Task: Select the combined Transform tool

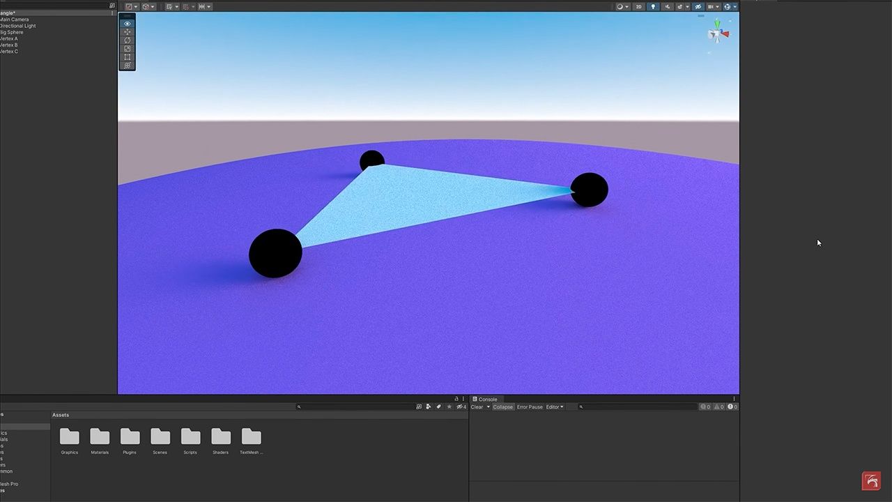Action: (x=127, y=66)
